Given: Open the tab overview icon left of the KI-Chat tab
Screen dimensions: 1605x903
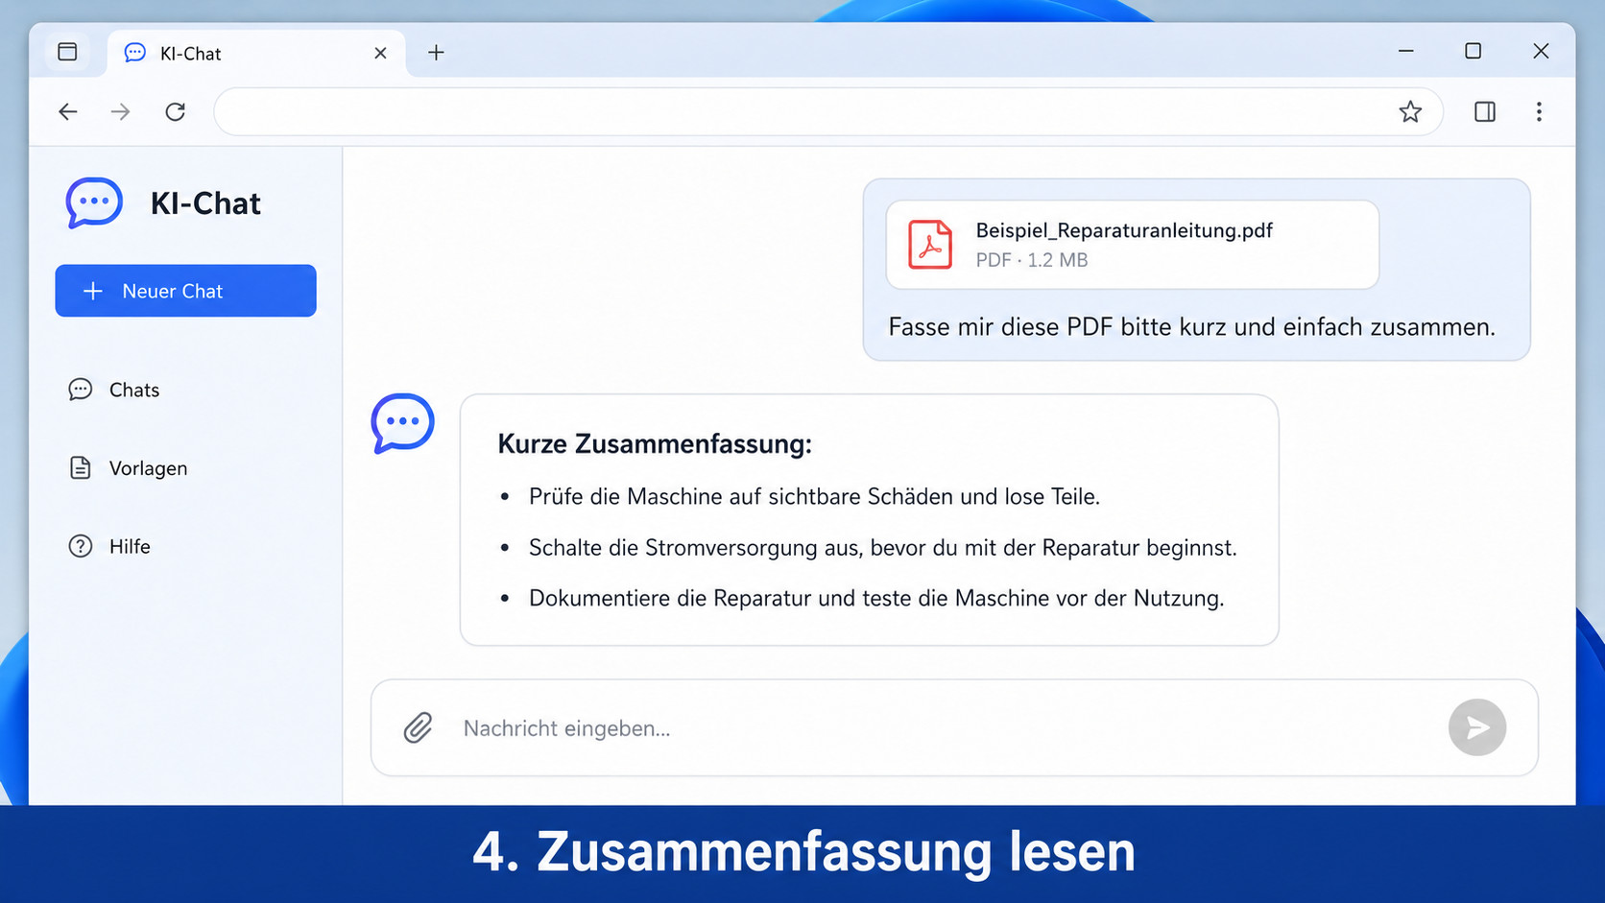Looking at the screenshot, I should pos(67,52).
